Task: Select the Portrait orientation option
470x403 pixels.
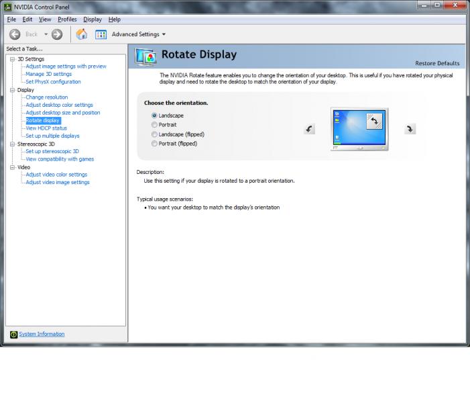Action: click(156, 125)
